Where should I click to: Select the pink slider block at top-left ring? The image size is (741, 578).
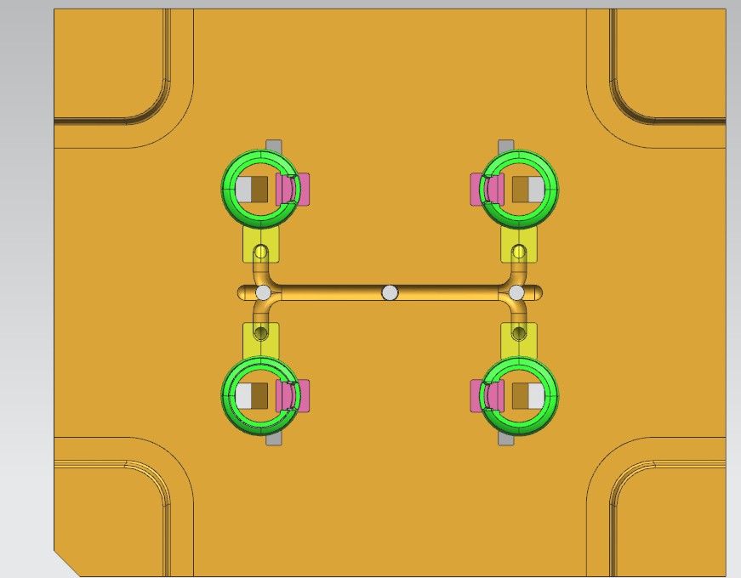304,189
